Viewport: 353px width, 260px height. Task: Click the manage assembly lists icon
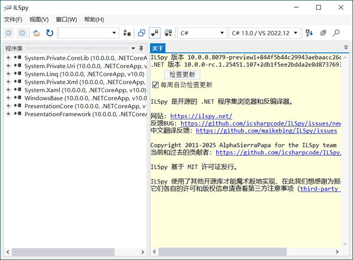[x=127, y=33]
